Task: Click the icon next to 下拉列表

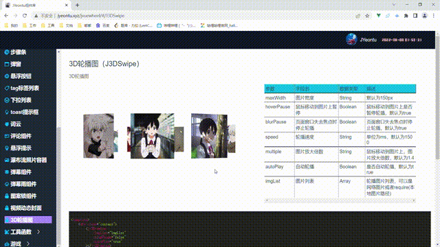Action: [x=7, y=100]
